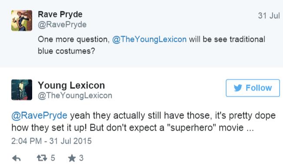Favorite the tweet with the star icon
The width and height of the screenshot is (283, 165).
pos(72,158)
